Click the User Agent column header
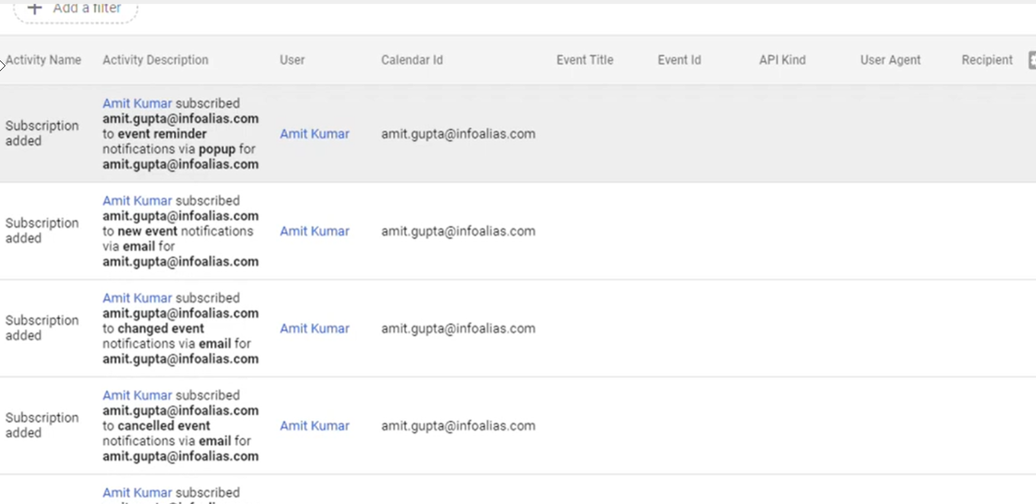This screenshot has height=504, width=1036. coord(890,60)
